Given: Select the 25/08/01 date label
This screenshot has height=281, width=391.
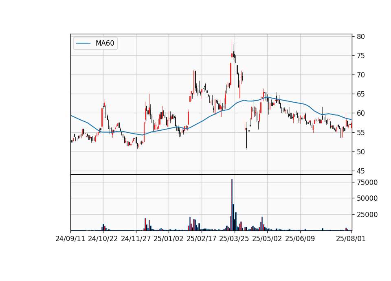Looking at the screenshot, I should [351, 239].
